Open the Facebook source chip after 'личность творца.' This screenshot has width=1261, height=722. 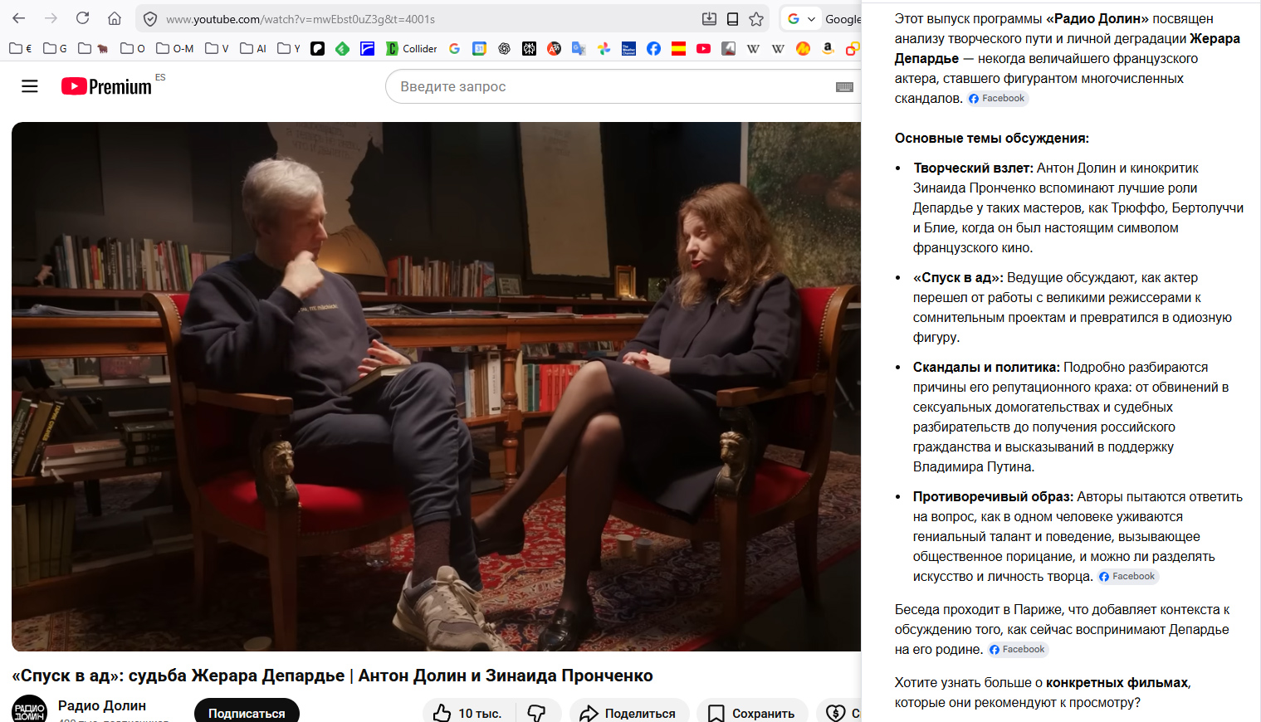[x=1127, y=576]
